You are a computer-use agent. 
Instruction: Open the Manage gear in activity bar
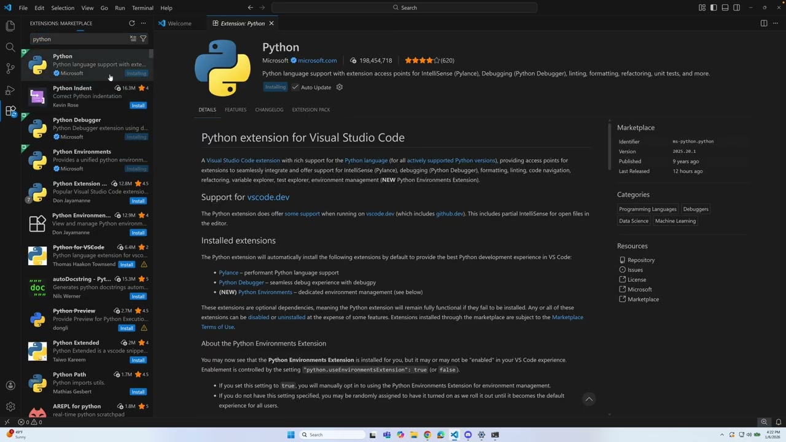(10, 406)
